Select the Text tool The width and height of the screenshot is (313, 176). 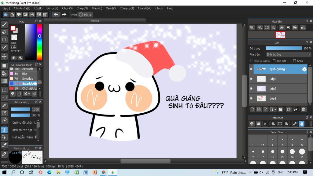[x=4, y=130]
